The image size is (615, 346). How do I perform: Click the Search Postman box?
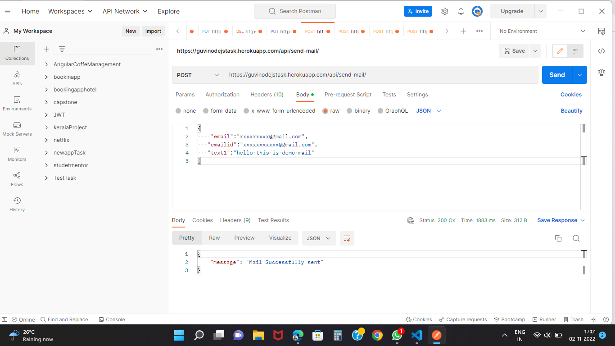click(x=295, y=11)
